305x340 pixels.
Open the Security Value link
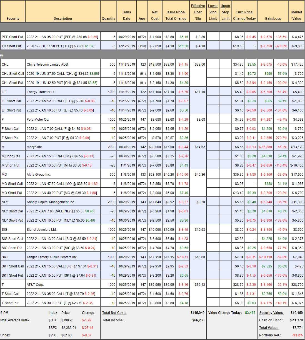[271, 313]
